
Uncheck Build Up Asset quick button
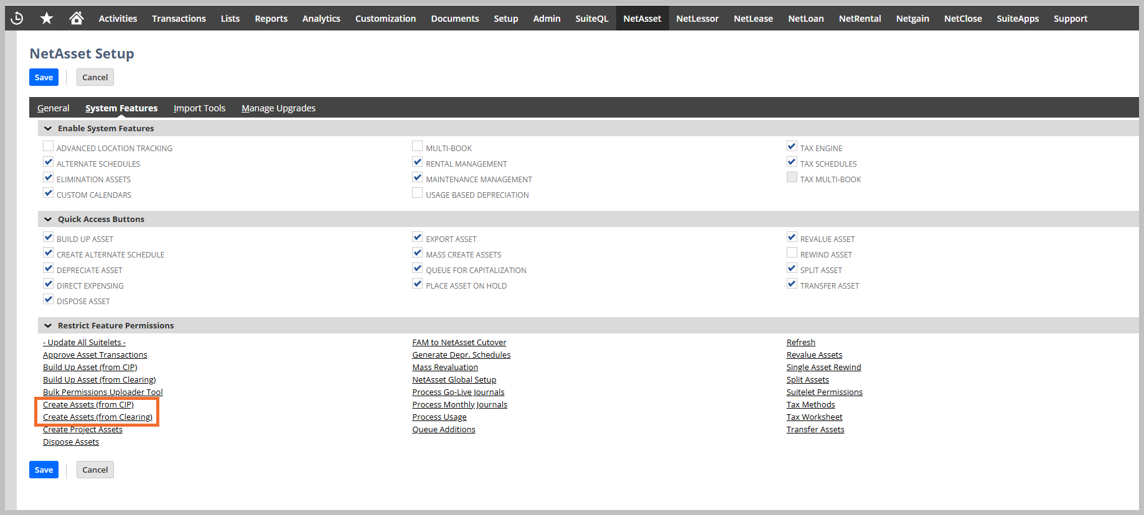49,237
